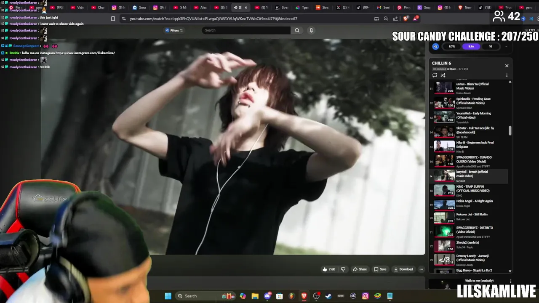This screenshot has width=539, height=303.
Task: Open three-dot menu of Walk to me (ooskully)
Action: (510, 281)
